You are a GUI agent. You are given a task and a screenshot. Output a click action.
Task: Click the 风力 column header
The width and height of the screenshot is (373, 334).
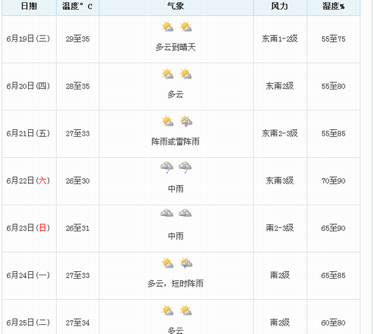[280, 6]
